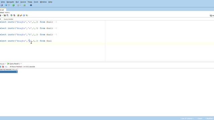Click the Unshared SQL Worksheet icon
The width and height of the screenshot is (214, 120).
click(18, 15)
